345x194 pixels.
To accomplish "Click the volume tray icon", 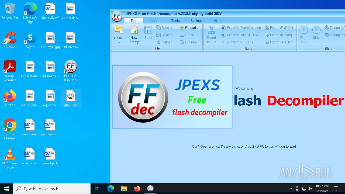I will tap(310, 189).
